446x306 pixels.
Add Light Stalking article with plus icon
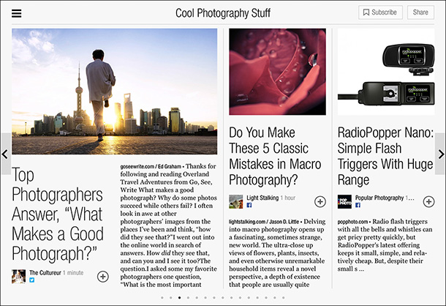click(320, 201)
